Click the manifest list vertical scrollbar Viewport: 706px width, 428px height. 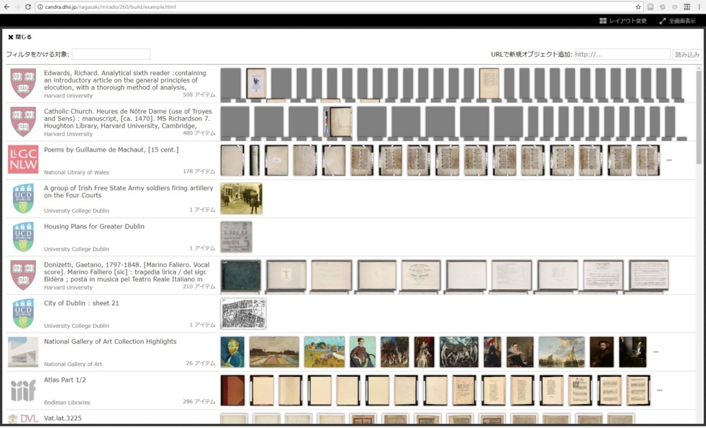pyautogui.click(x=698, y=117)
